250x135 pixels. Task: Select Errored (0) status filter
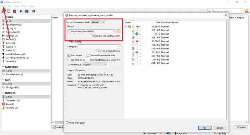[10, 62]
